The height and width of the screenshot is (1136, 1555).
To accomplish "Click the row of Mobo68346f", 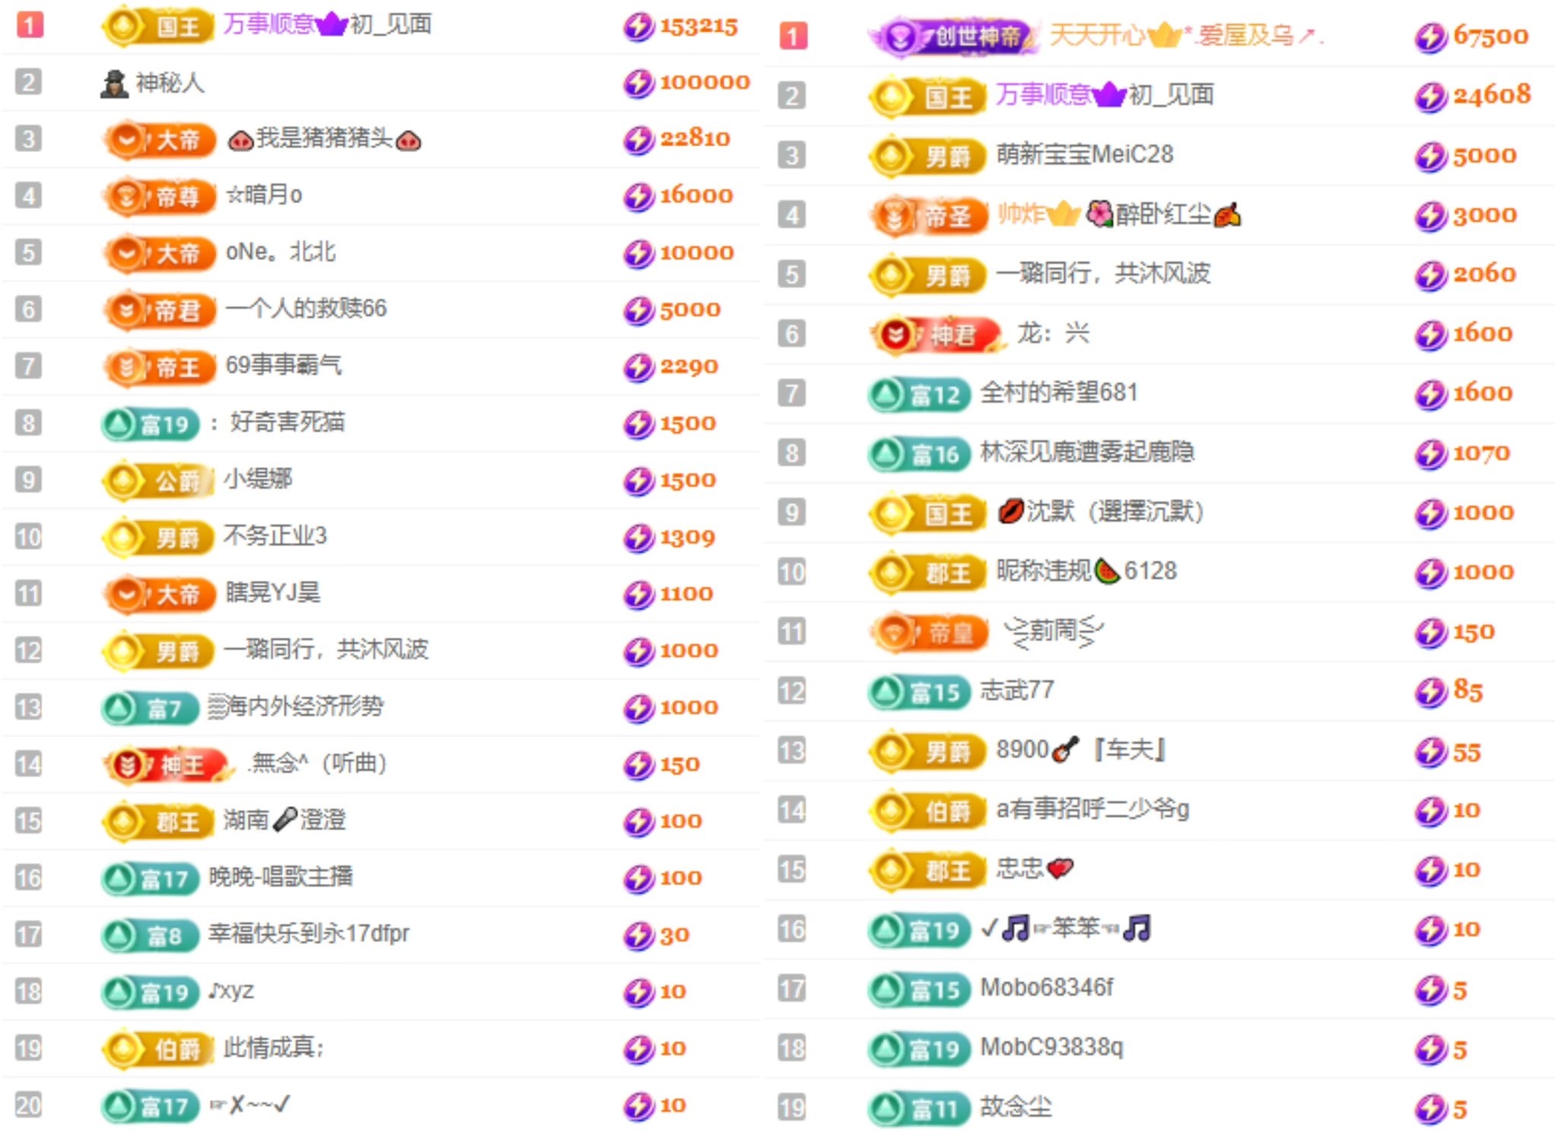I will (x=1046, y=988).
